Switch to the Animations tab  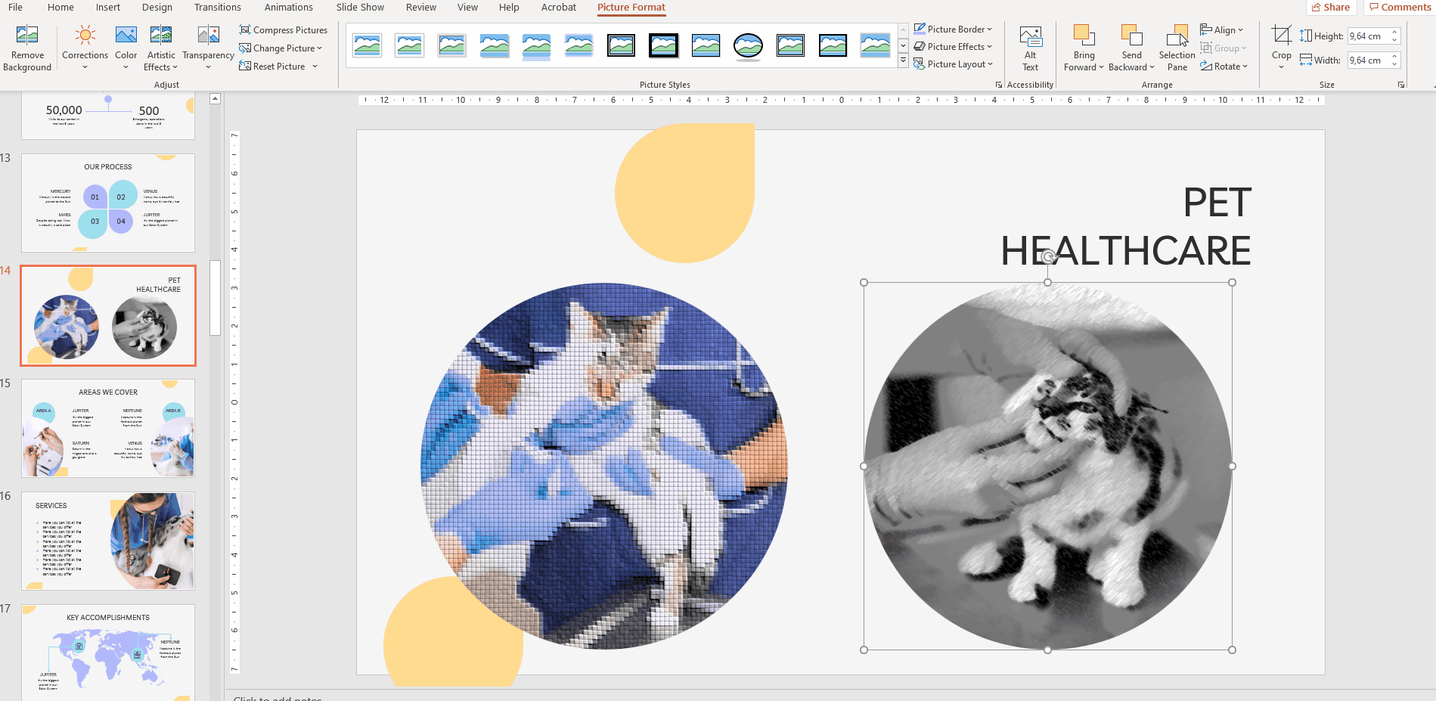point(288,8)
